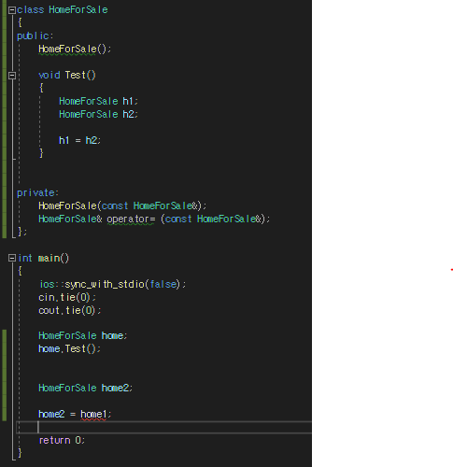
Task: Collapse the int main() function block
Action: click(x=12, y=258)
